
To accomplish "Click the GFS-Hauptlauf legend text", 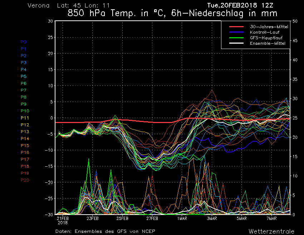I will pos(266,38).
